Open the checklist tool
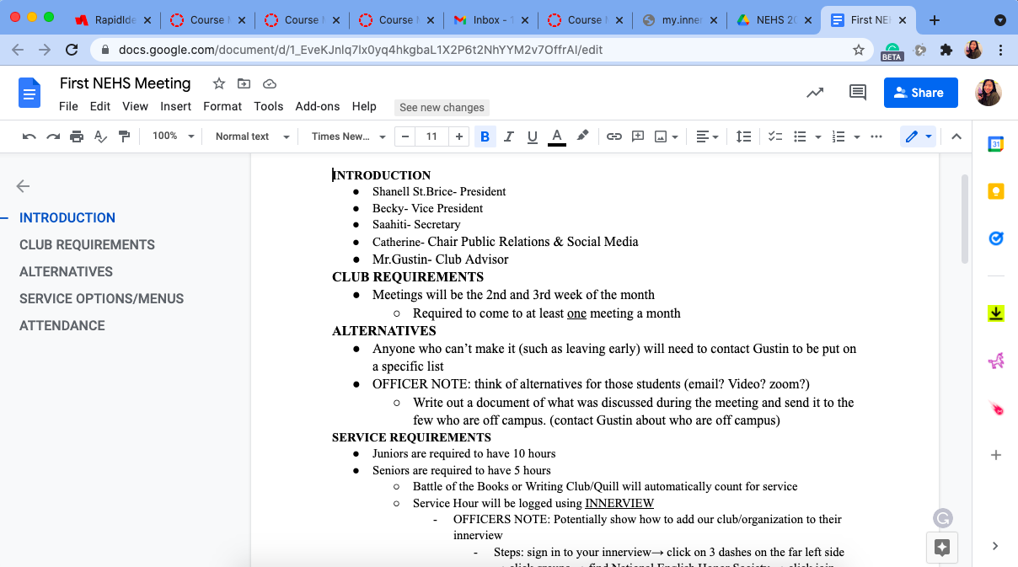 pos(775,136)
